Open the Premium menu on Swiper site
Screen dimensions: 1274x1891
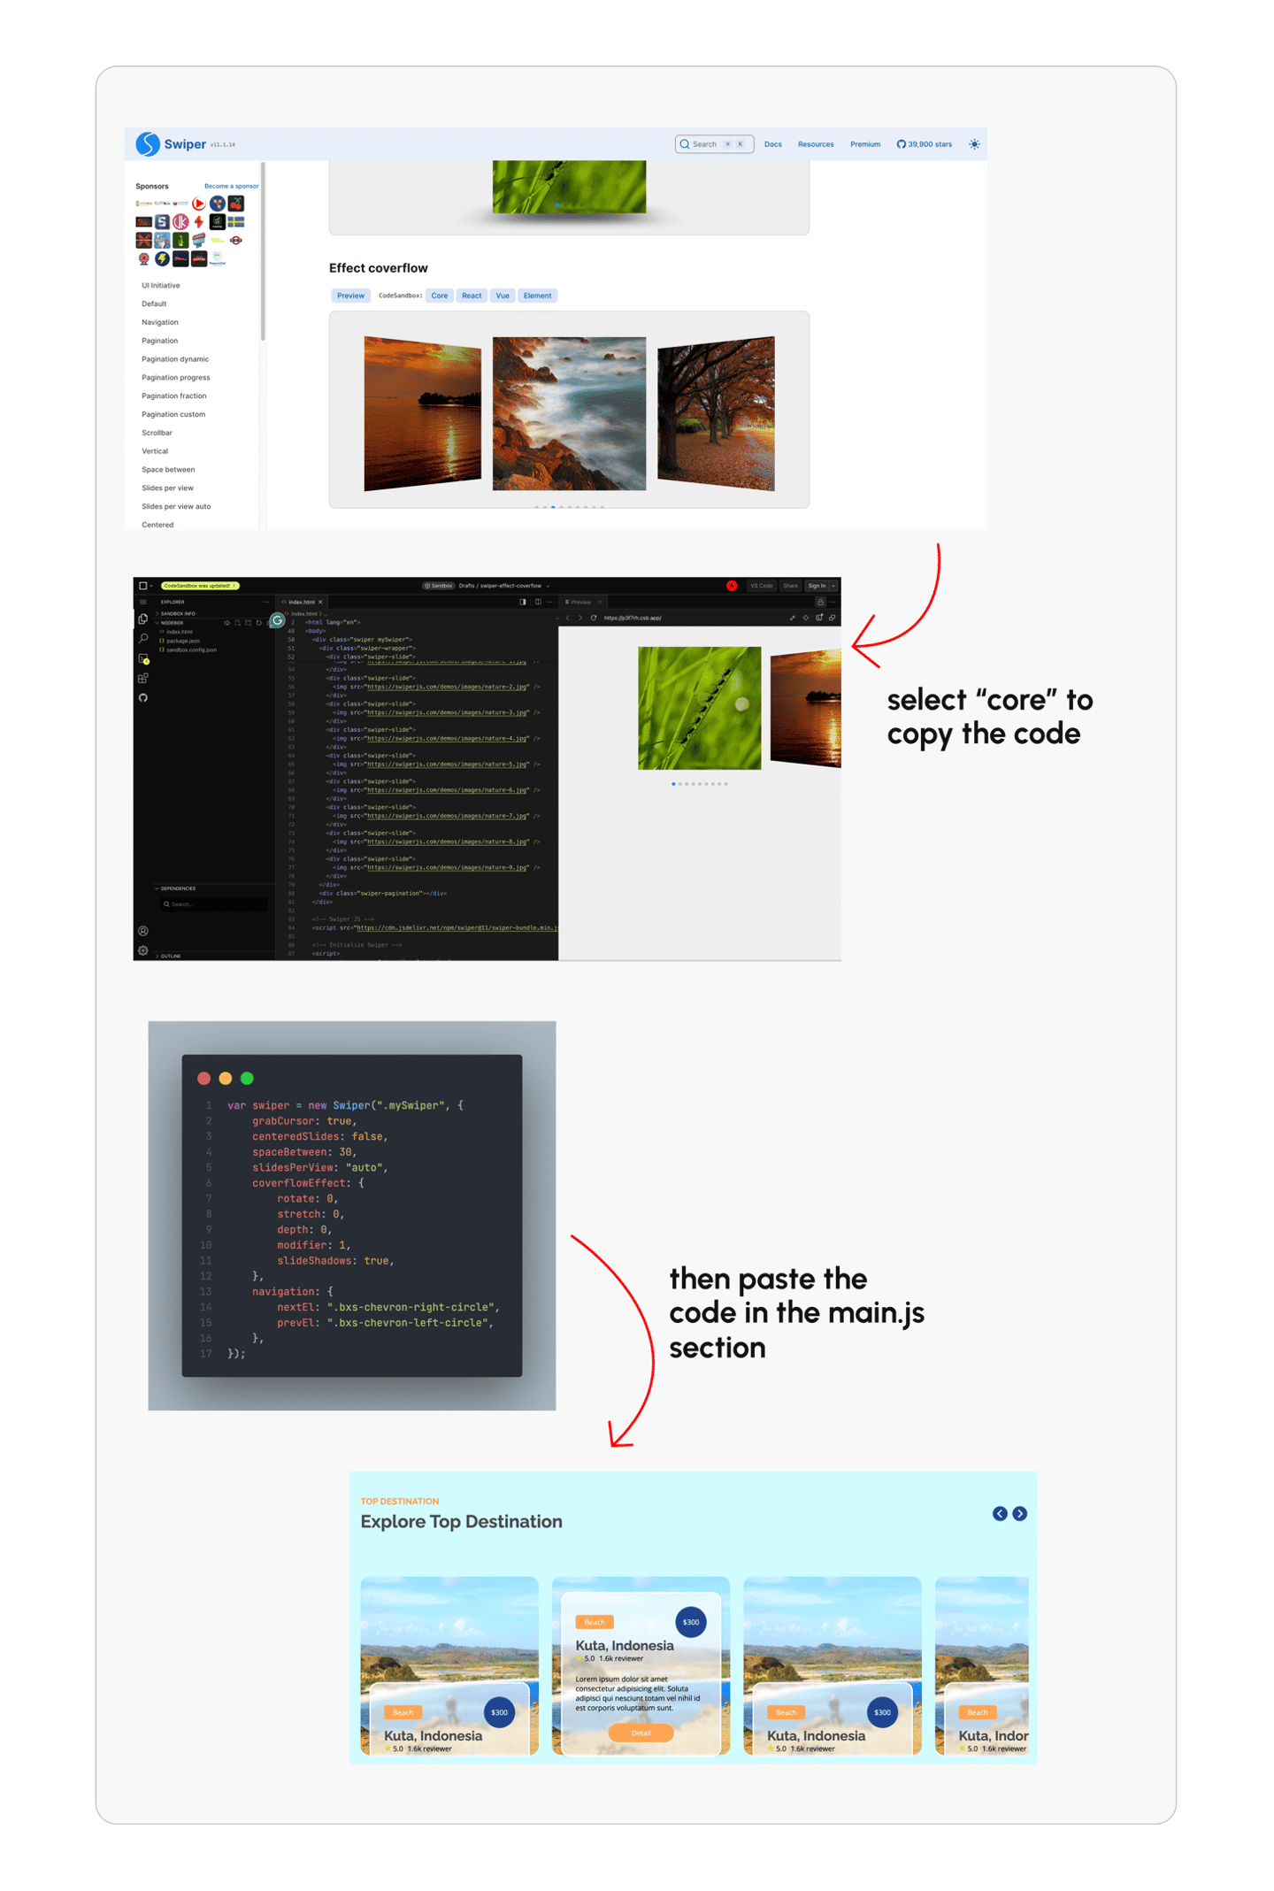[x=865, y=144]
